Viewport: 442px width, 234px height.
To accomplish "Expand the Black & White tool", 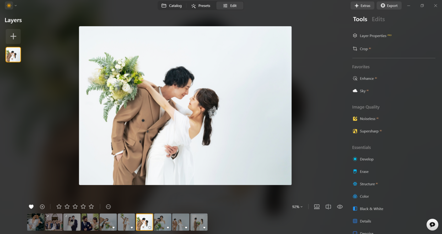I will point(368,209).
